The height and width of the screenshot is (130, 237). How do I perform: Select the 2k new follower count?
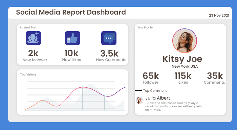33,53
